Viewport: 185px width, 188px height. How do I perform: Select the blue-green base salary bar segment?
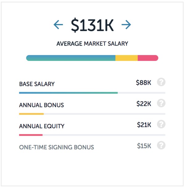[x=71, y=58]
